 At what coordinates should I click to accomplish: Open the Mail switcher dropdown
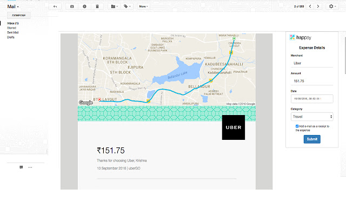13,6
